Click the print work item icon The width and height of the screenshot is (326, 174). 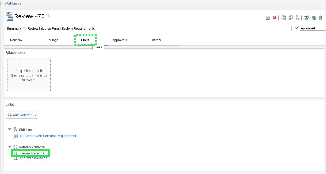click(268, 18)
